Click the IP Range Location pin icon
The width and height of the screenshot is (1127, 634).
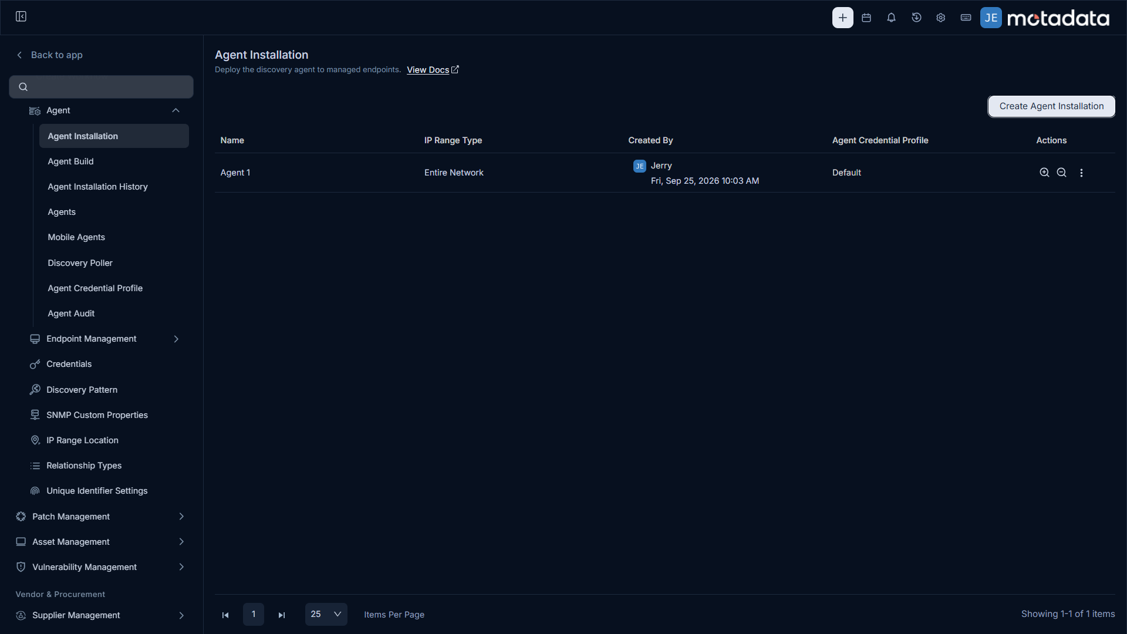pos(35,440)
